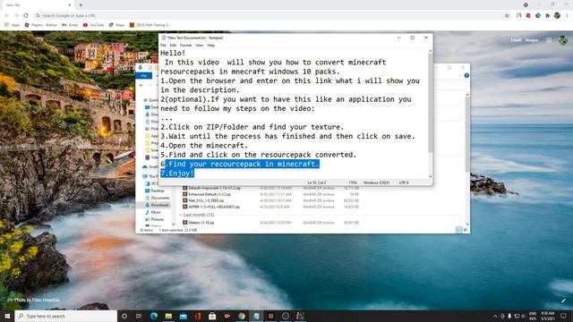This screenshot has height=322, width=573.
Task: Open Notepad Edit menu
Action: coord(173,46)
